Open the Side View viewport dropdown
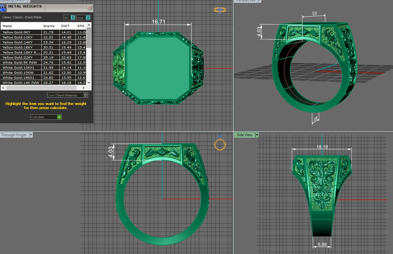 [257, 135]
